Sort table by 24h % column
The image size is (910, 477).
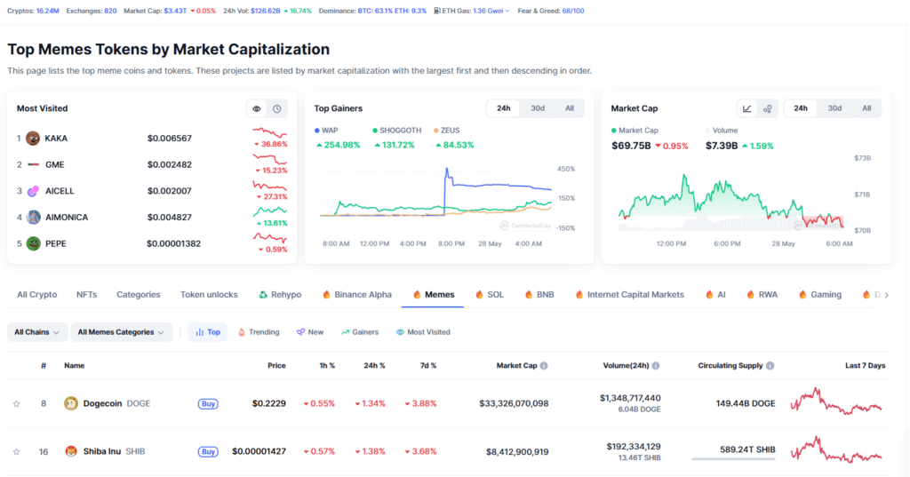pyautogui.click(x=374, y=366)
